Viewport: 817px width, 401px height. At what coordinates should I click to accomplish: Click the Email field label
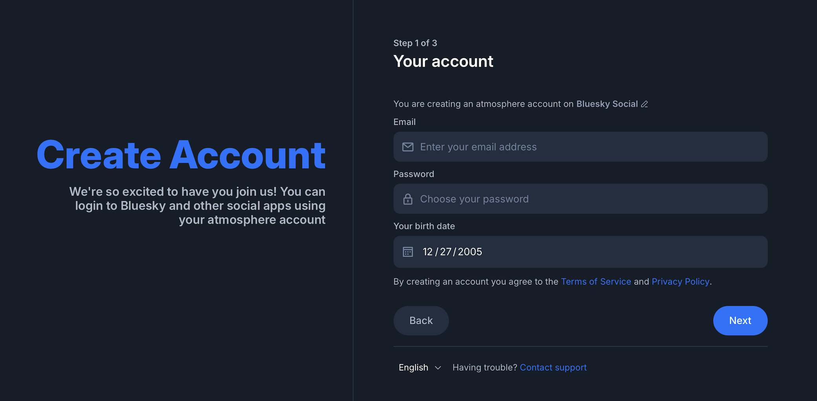pyautogui.click(x=404, y=122)
